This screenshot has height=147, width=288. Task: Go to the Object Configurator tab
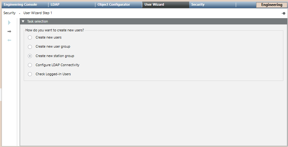114,5
